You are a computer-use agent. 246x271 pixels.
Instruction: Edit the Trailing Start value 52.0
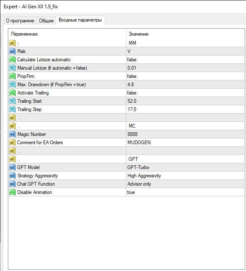point(185,101)
